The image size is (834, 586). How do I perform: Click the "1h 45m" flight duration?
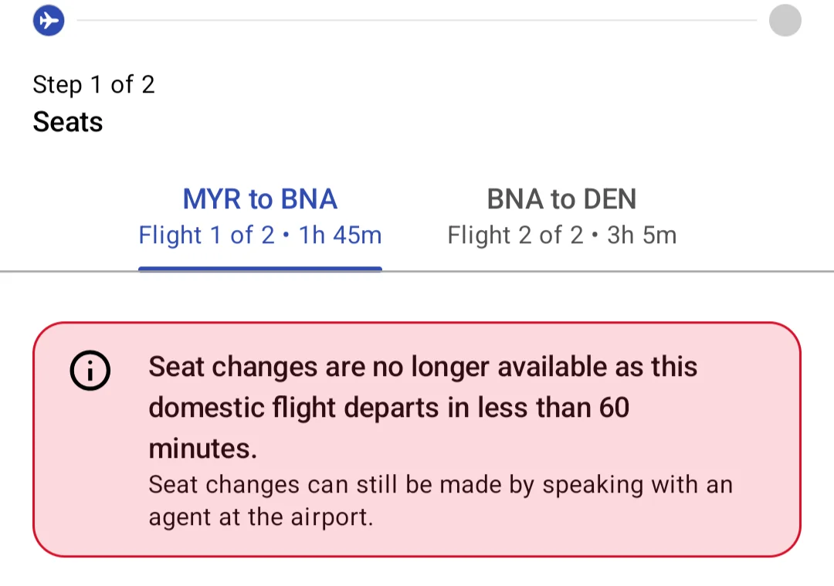click(341, 235)
